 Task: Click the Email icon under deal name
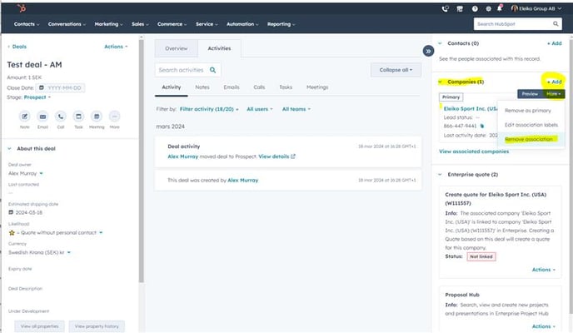pyautogui.click(x=41, y=117)
